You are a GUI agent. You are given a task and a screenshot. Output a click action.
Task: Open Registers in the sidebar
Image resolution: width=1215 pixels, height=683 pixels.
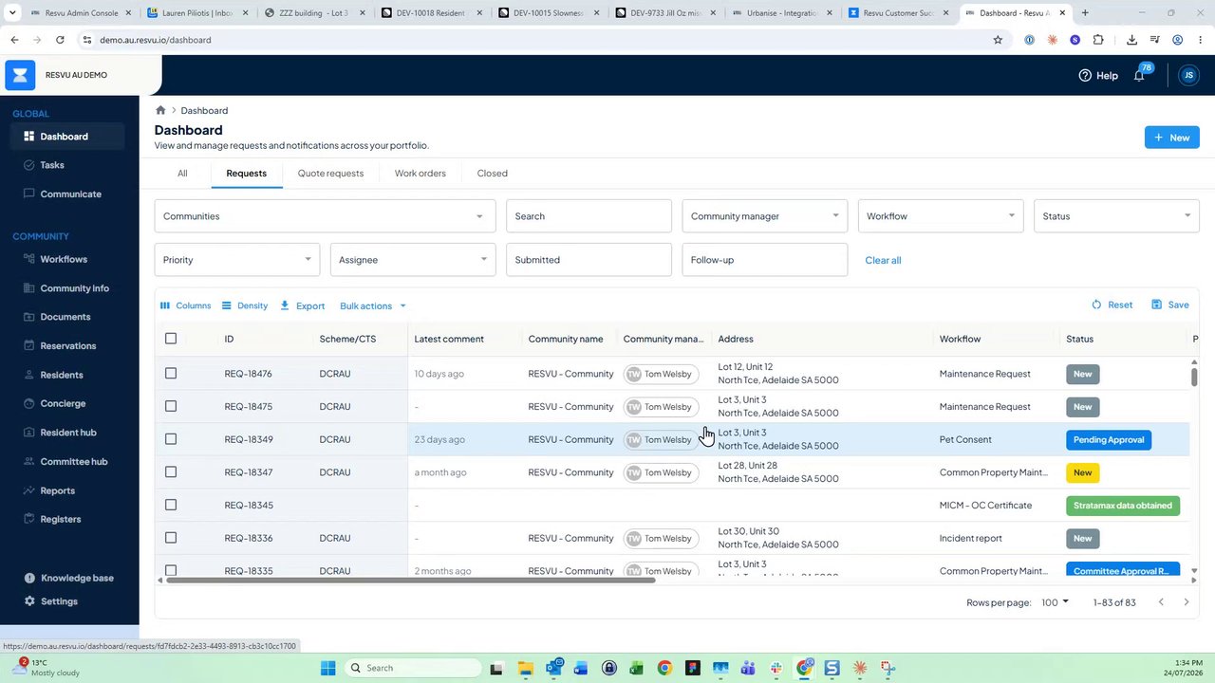coord(60,519)
